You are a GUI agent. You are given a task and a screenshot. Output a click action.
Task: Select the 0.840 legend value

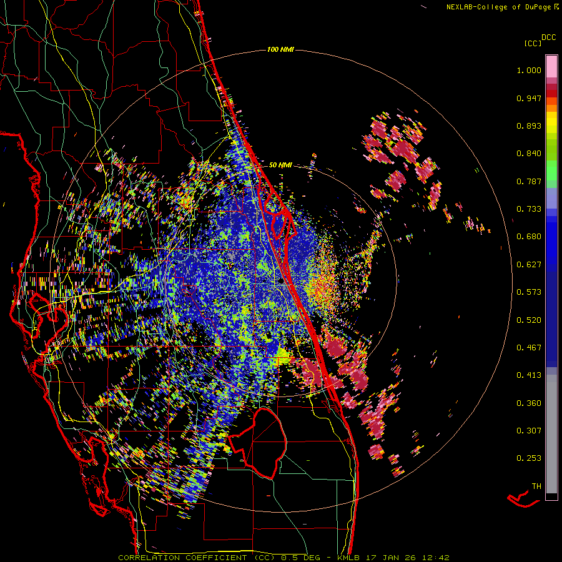529,154
